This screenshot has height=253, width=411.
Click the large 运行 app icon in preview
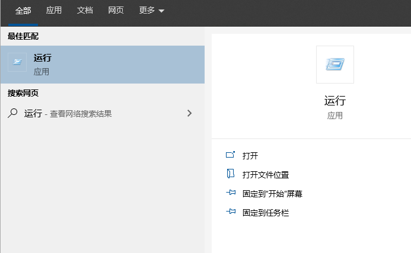pos(335,65)
